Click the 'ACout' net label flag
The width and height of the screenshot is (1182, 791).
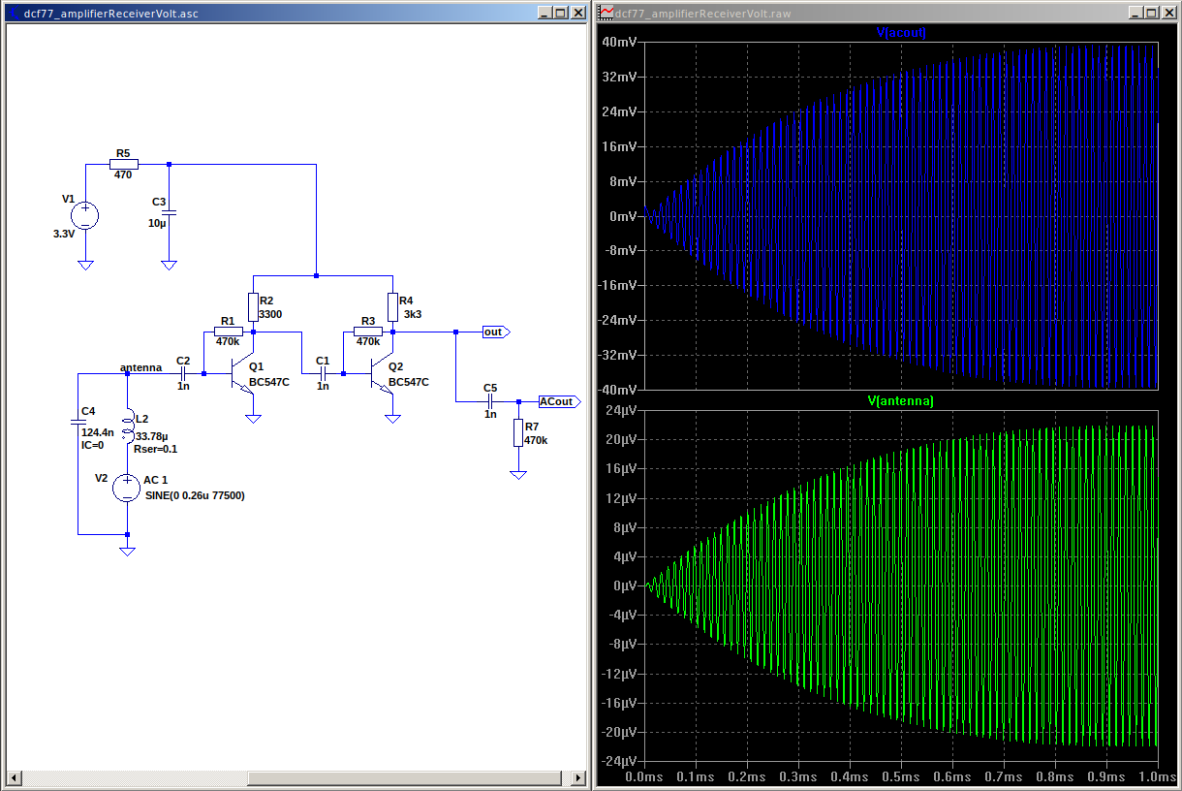(x=559, y=401)
